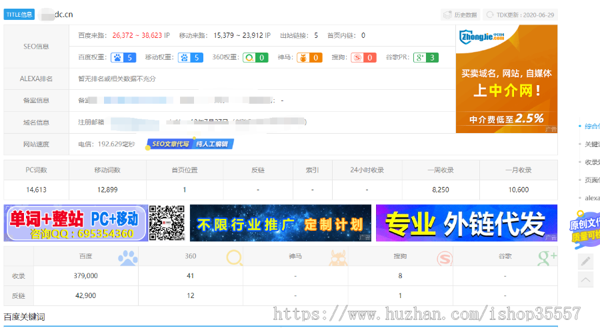
Task: Click the TITLE信息 blue badge
Action: [x=19, y=15]
